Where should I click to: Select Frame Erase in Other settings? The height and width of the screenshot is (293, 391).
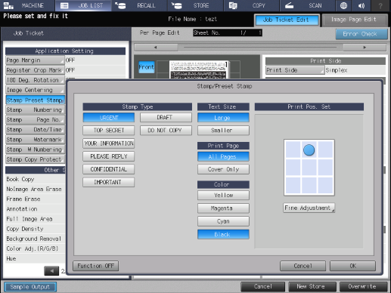35,199
